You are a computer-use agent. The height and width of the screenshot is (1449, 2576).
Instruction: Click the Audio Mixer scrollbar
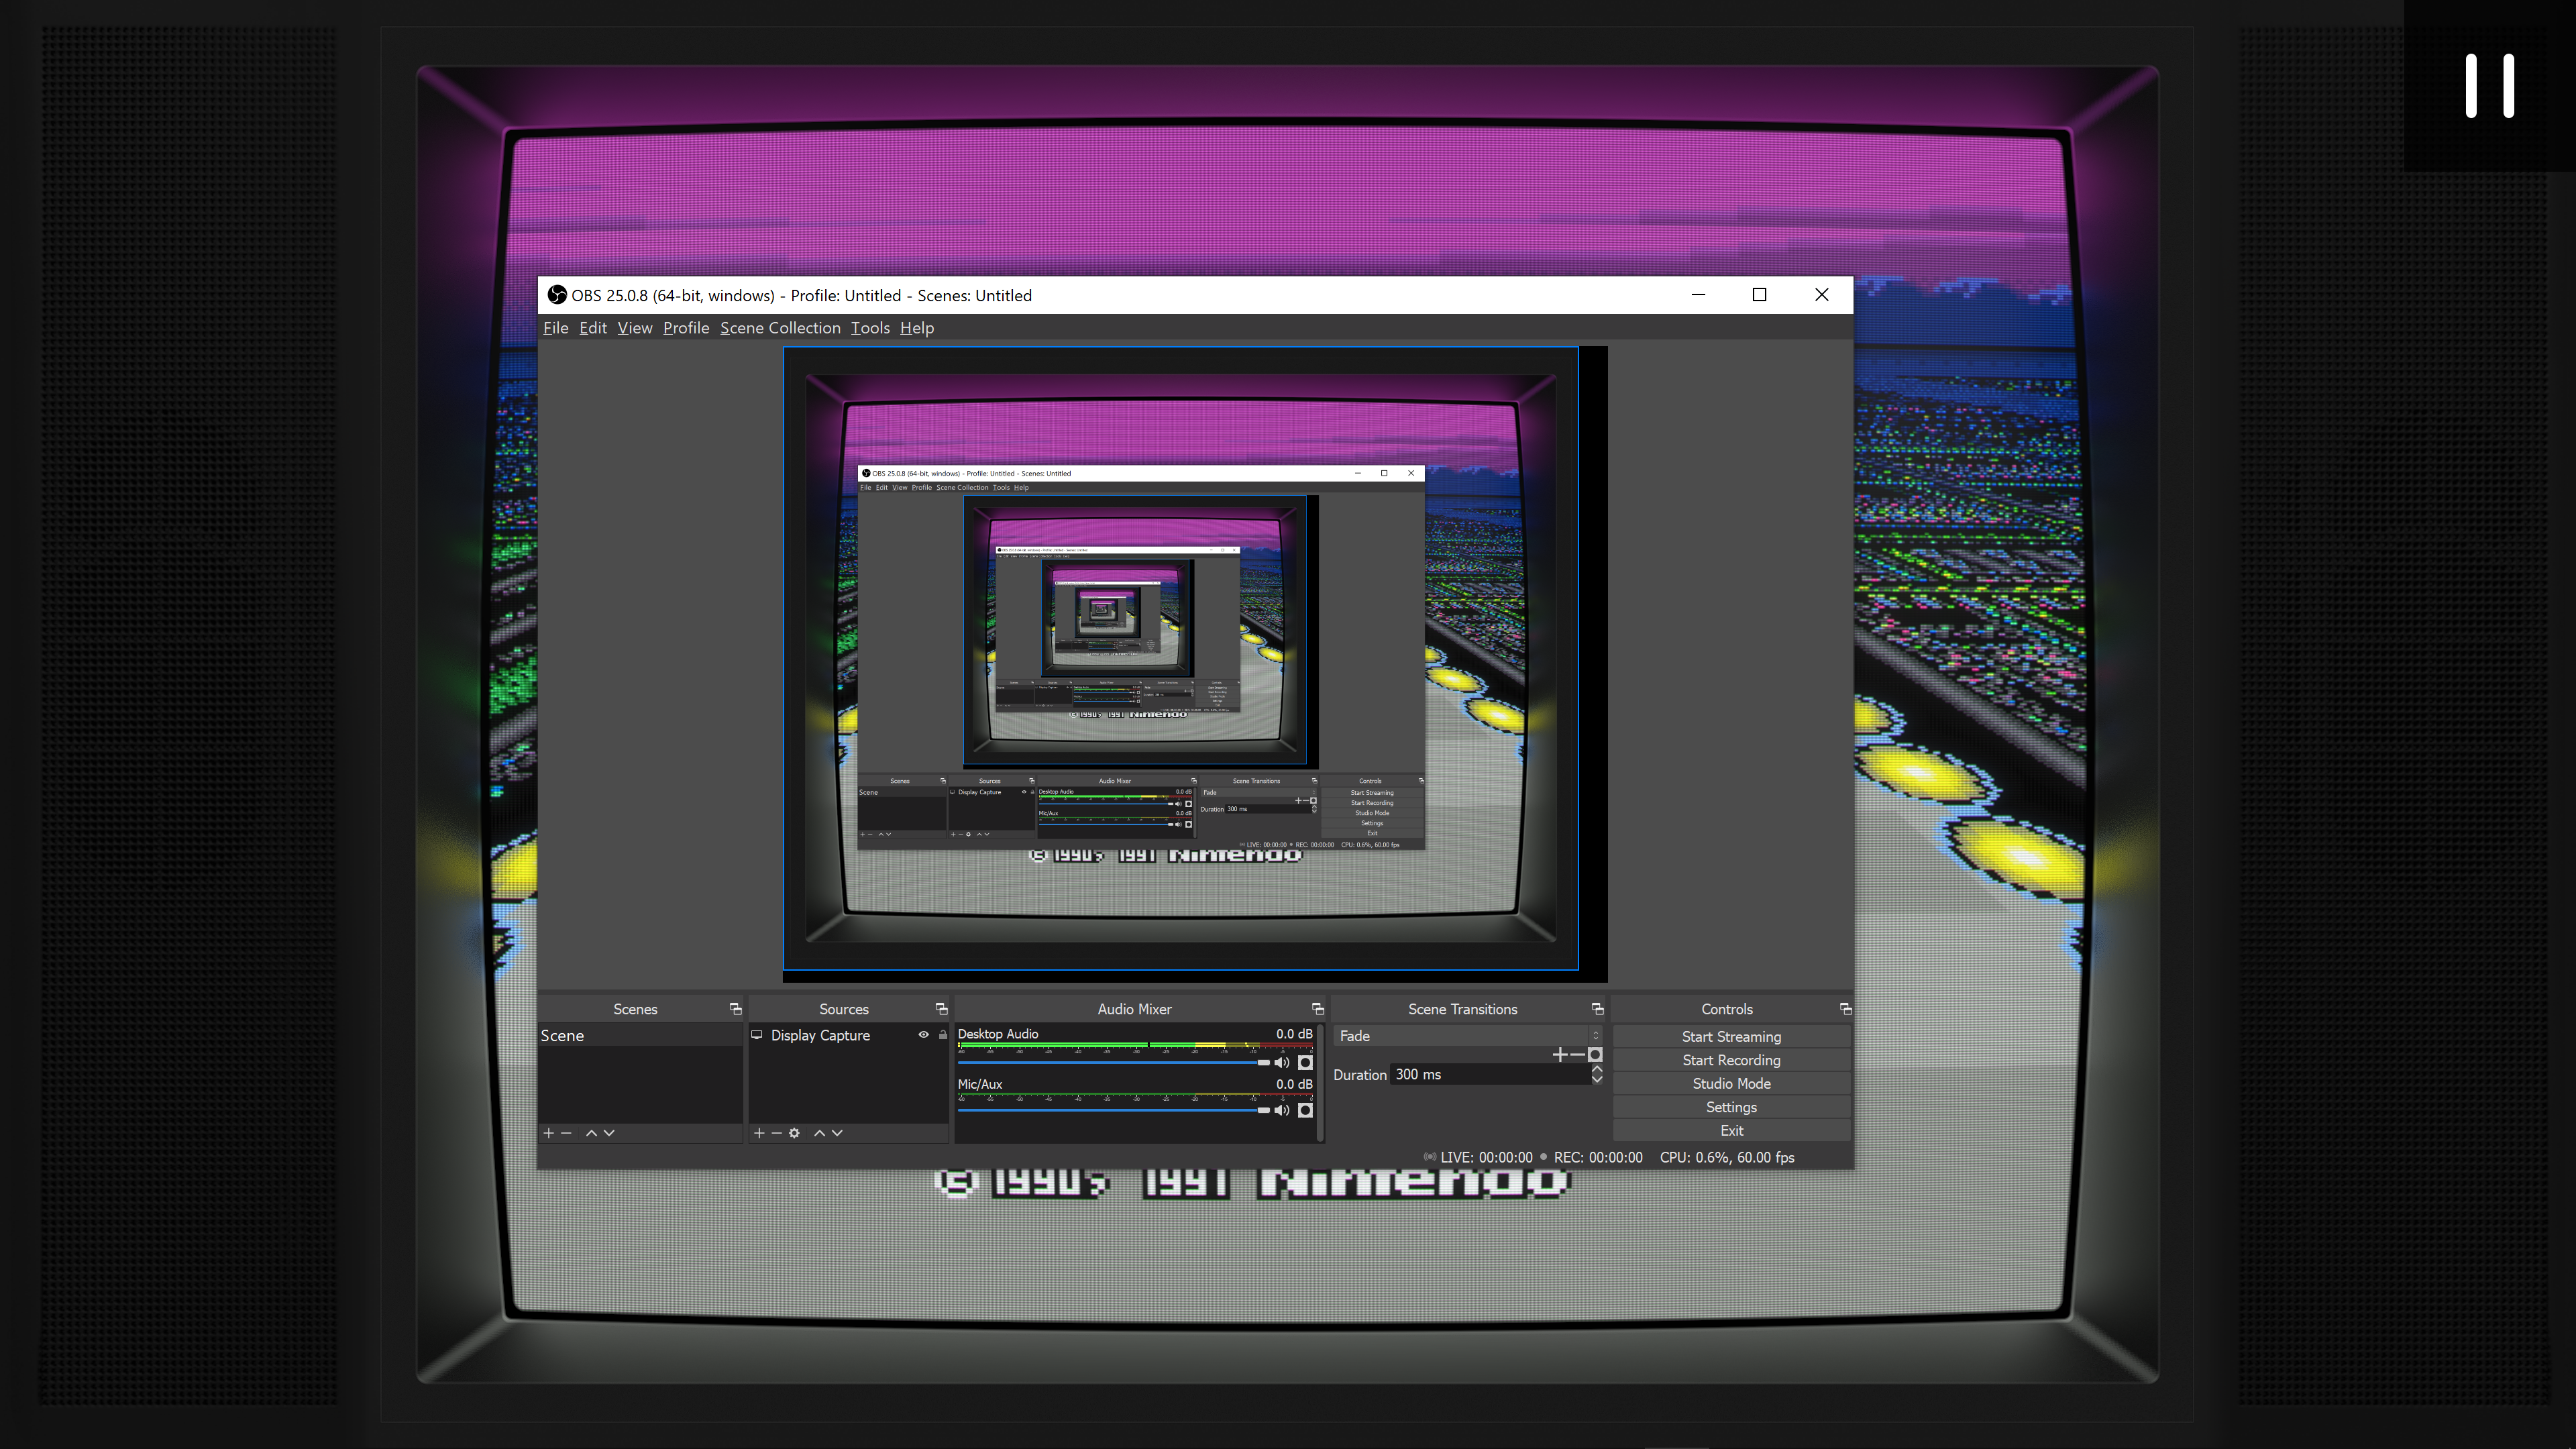[1321, 1082]
